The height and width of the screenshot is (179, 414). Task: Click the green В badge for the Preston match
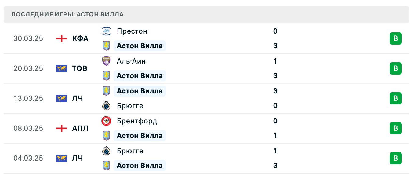pos(396,38)
